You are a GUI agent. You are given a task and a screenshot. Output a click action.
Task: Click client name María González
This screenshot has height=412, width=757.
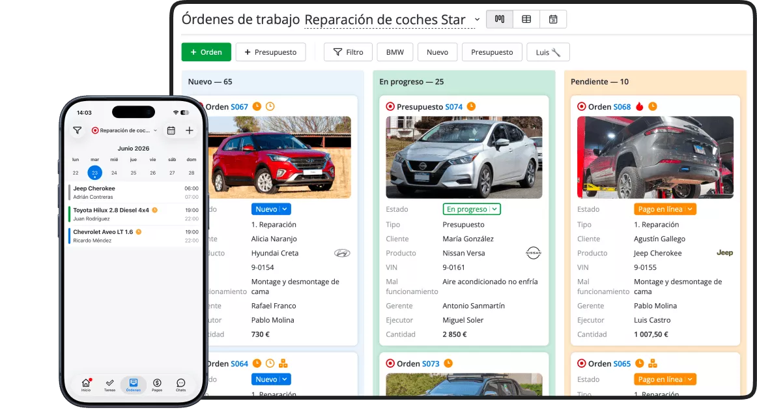(468, 239)
